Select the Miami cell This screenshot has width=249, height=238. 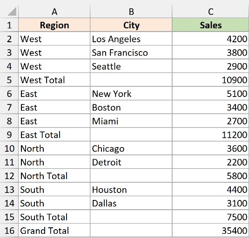click(131, 121)
